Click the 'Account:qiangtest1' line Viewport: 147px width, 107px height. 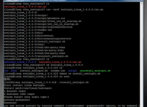[17, 100]
